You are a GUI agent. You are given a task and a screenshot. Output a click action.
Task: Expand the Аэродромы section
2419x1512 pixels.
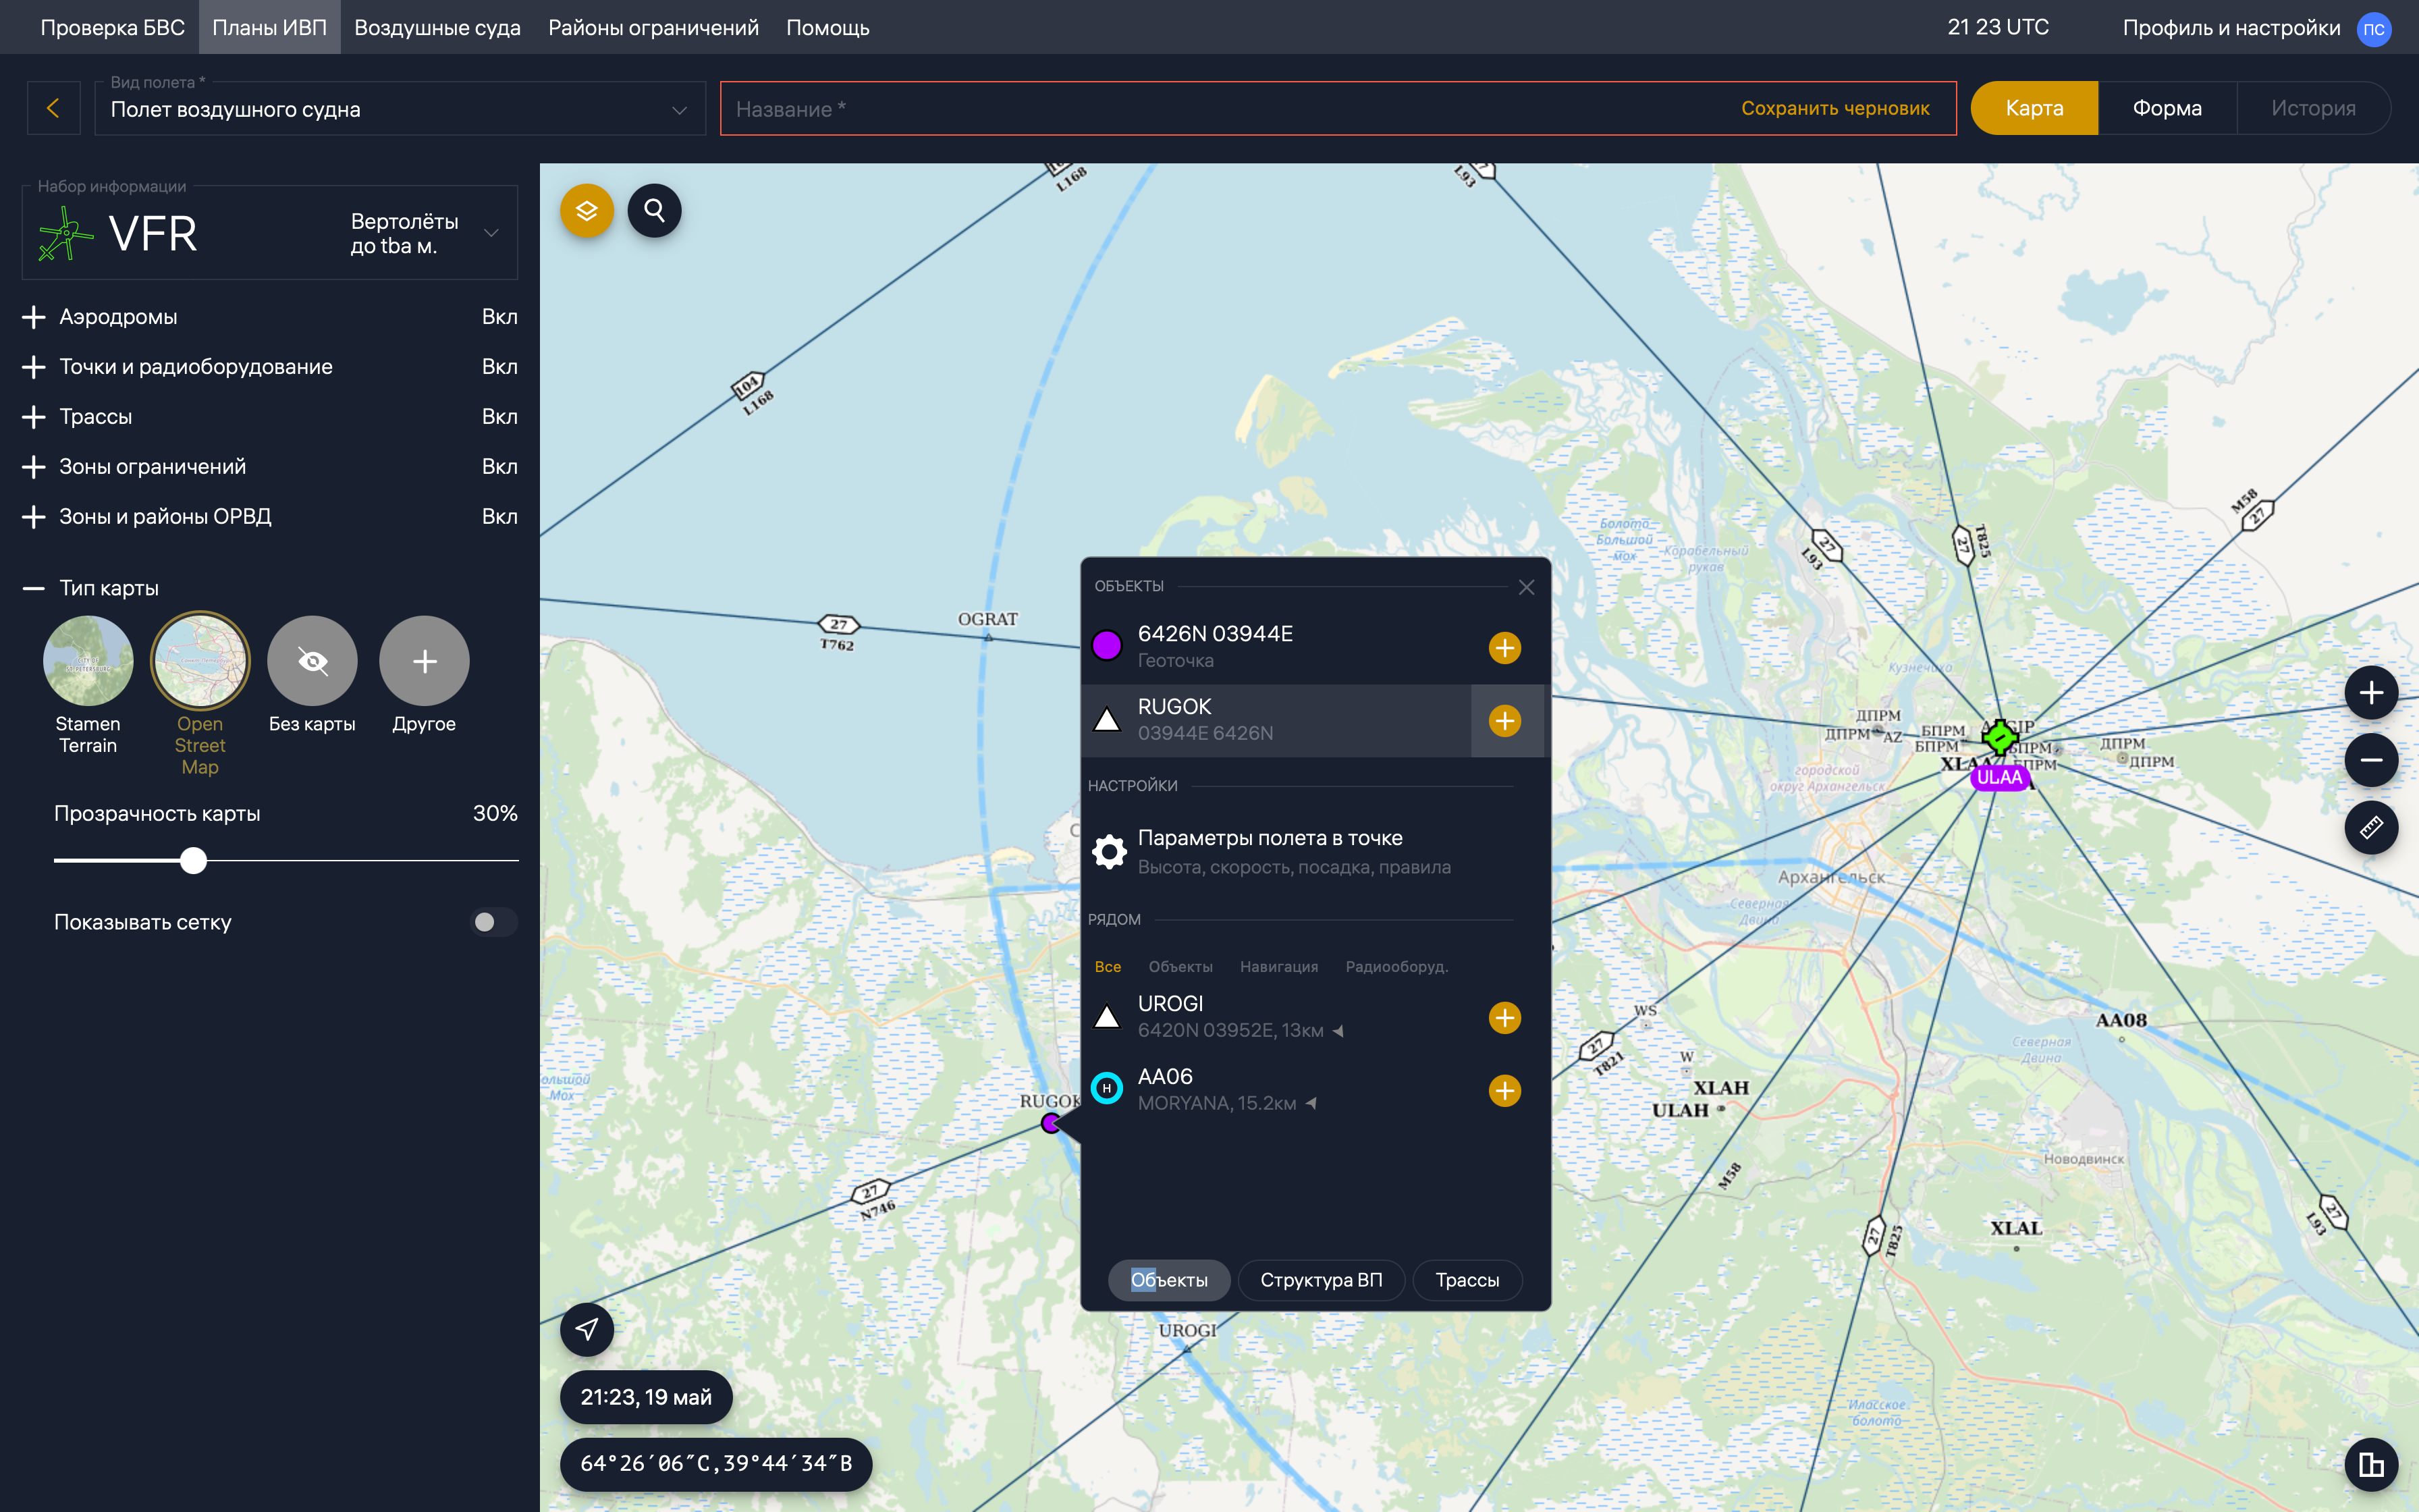click(34, 317)
